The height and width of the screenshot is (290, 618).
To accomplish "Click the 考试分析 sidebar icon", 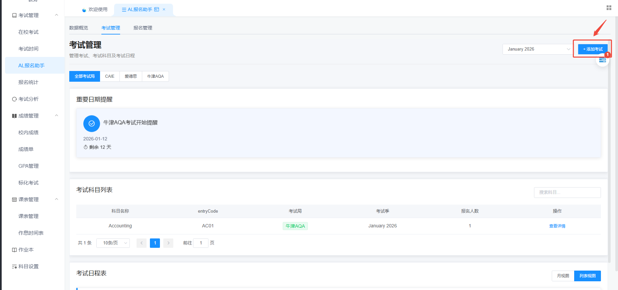I will [x=14, y=99].
